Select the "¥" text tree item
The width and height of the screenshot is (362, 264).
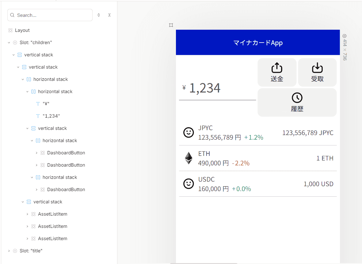[x=46, y=104]
